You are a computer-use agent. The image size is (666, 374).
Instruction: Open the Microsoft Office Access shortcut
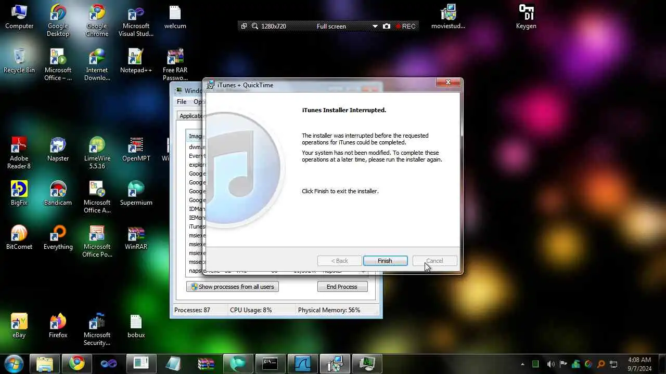point(97,197)
